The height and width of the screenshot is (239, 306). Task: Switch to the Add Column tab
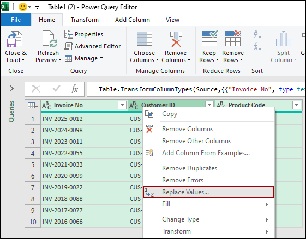[x=133, y=20]
